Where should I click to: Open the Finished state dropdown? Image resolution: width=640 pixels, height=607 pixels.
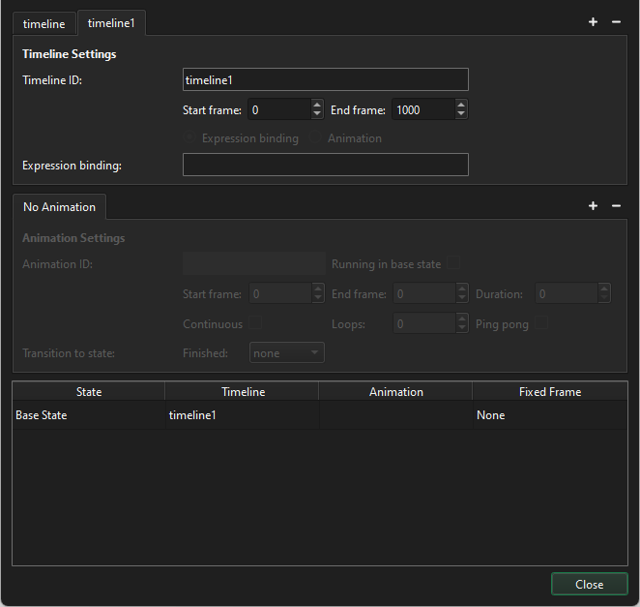pos(286,353)
